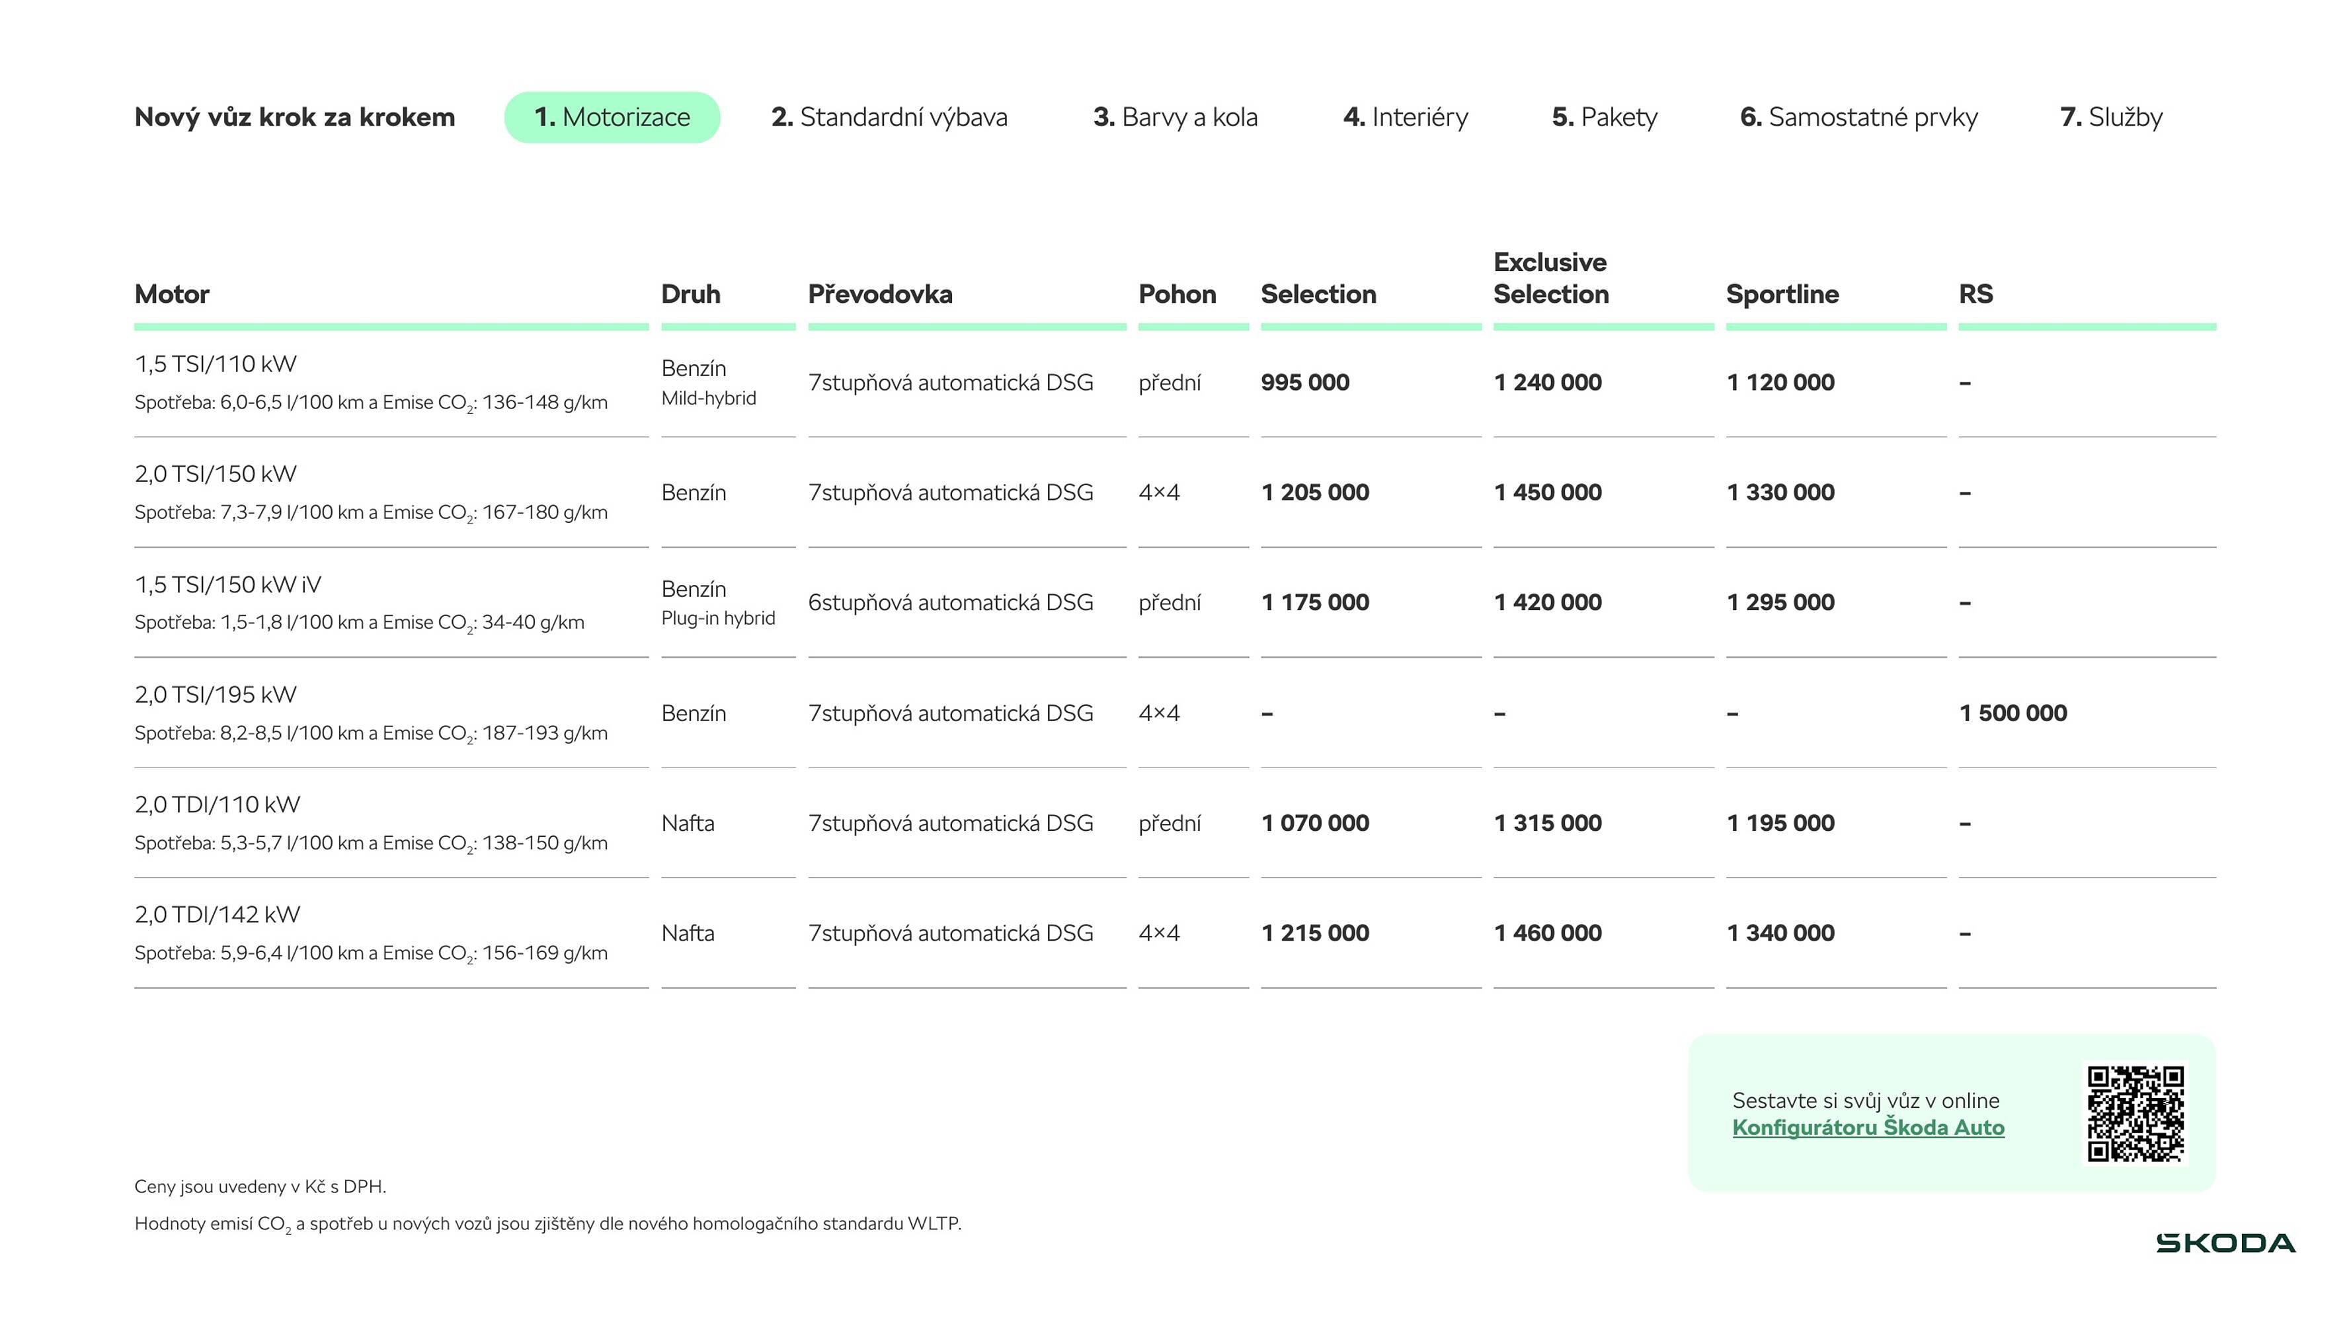The image size is (2351, 1322).
Task: Open the 4. Interiéry tab
Action: [1406, 117]
